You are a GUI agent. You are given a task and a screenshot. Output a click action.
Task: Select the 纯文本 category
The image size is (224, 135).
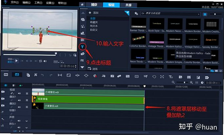pos(94,26)
